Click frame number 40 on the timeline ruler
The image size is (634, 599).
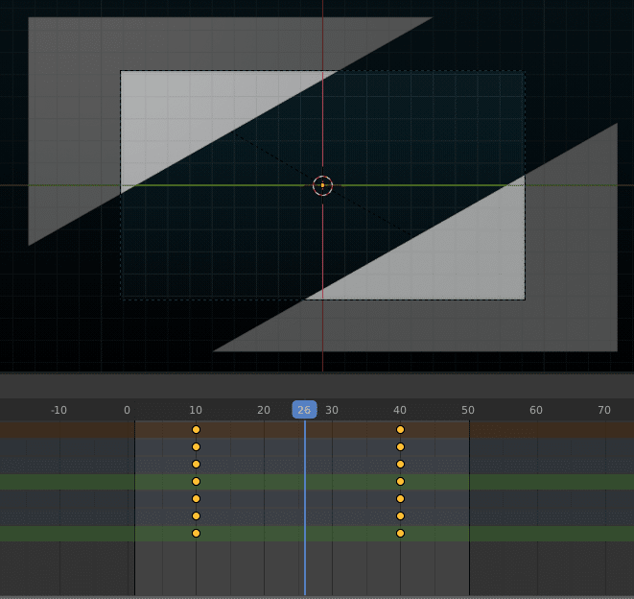point(400,410)
